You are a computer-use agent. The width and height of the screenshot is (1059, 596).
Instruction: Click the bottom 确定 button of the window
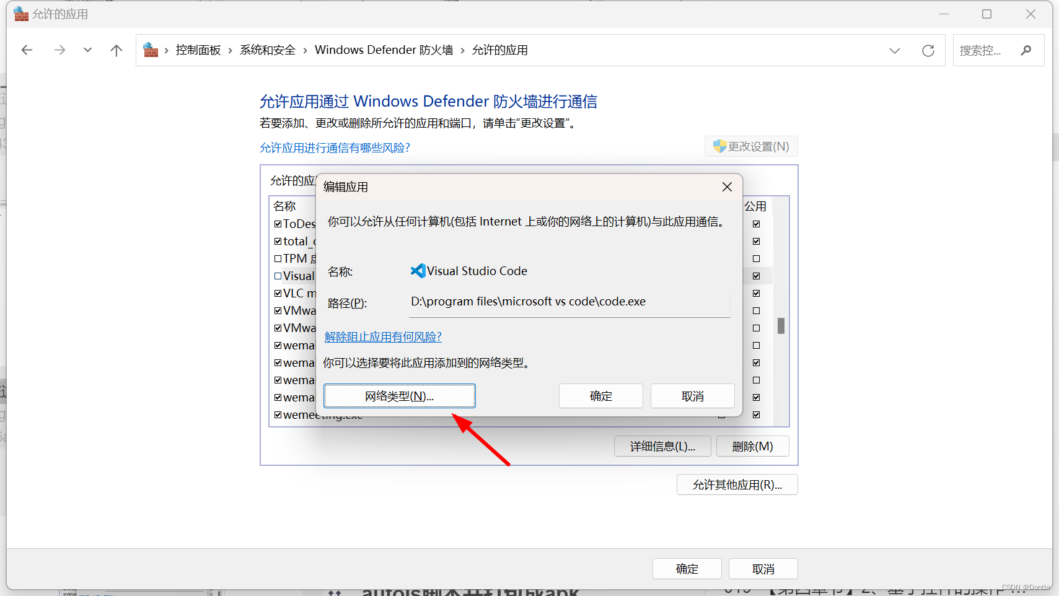tap(687, 569)
